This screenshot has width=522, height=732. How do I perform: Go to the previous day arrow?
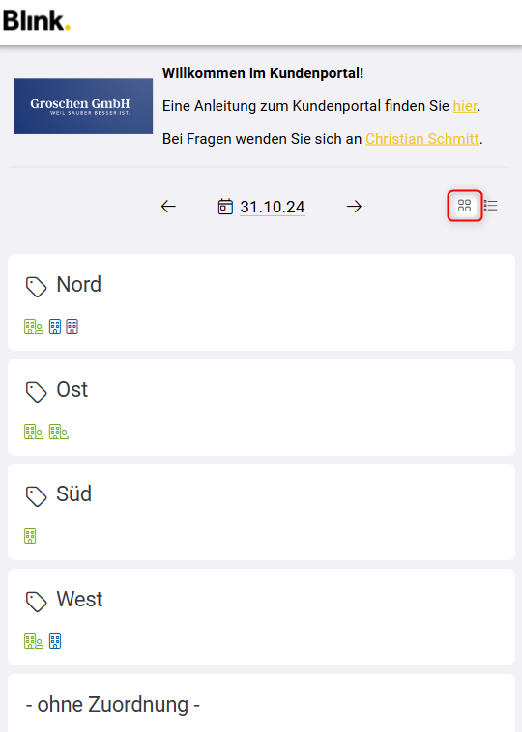click(x=168, y=207)
